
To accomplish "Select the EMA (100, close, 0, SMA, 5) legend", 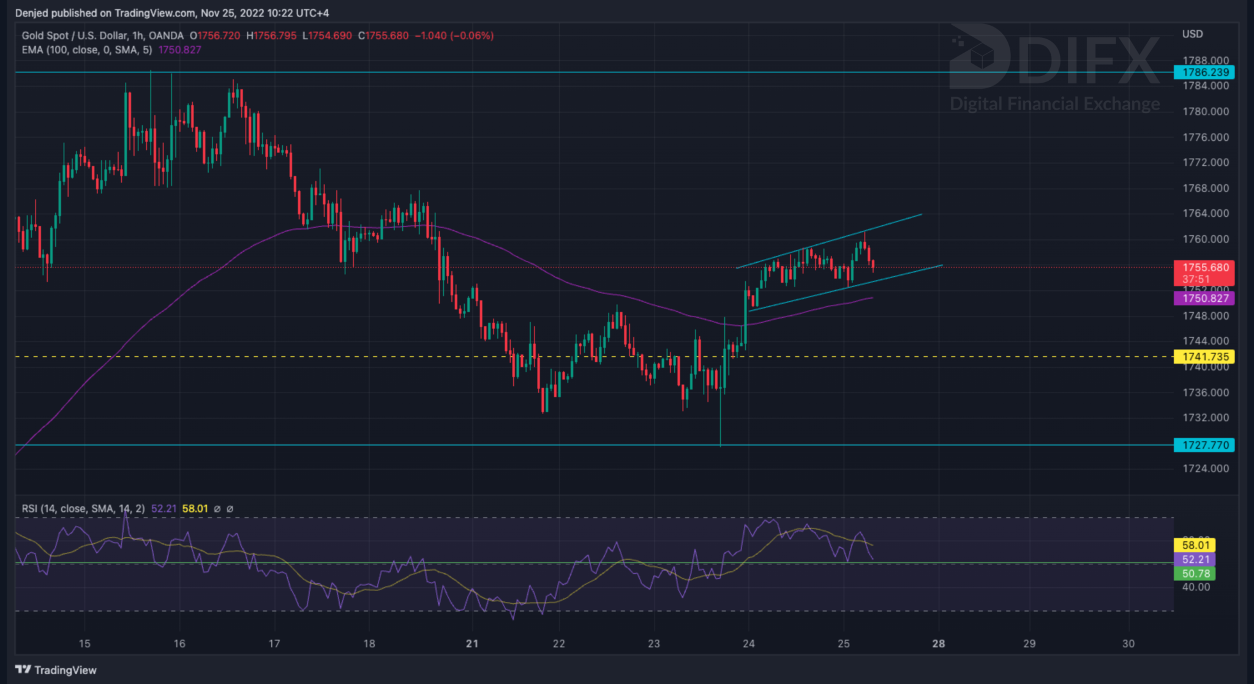I will pos(87,50).
